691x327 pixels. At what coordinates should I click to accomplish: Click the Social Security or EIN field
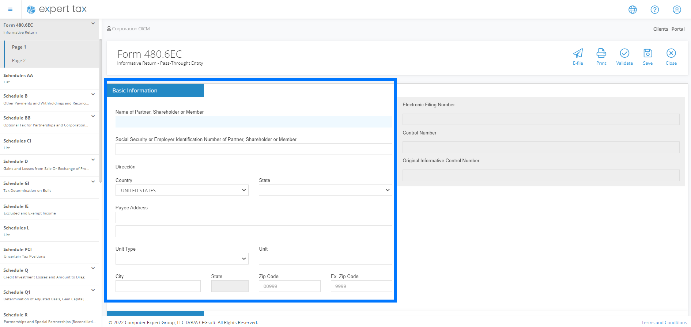pos(254,149)
